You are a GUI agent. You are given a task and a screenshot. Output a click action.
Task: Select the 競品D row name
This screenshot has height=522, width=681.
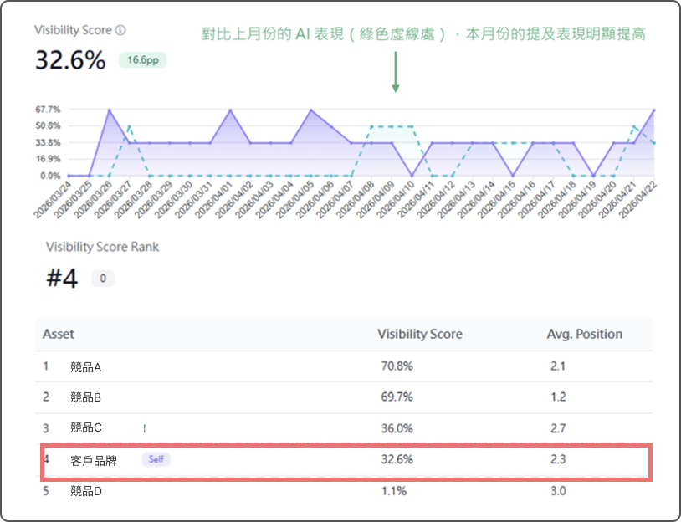pyautogui.click(x=86, y=491)
